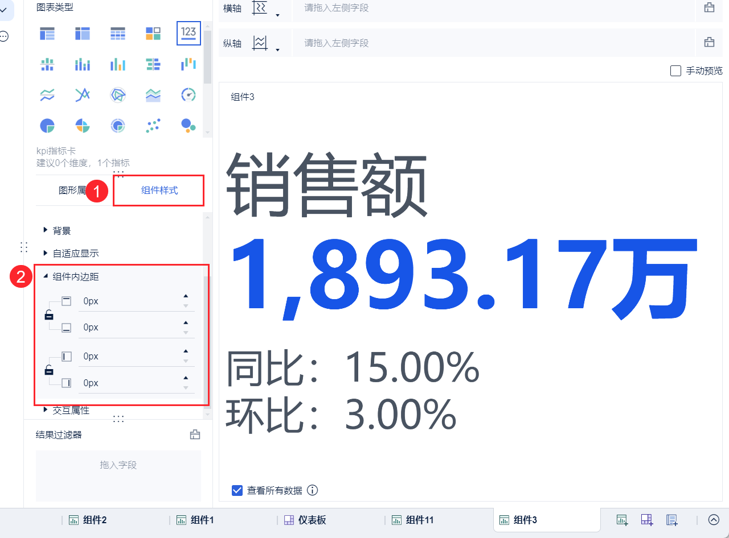Screen dimensions: 729x538
Task: Click the horizontal axis field drop area
Action: coord(494,8)
